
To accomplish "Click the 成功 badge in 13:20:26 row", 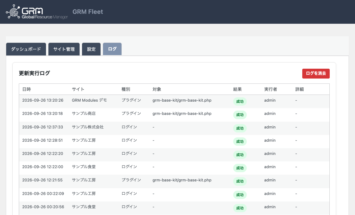I will tap(240, 102).
